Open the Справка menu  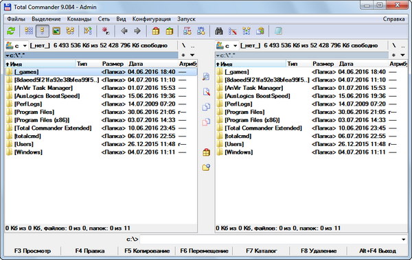point(393,19)
